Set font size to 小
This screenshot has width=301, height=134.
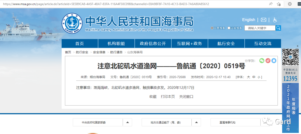pyautogui.click(x=259, y=77)
